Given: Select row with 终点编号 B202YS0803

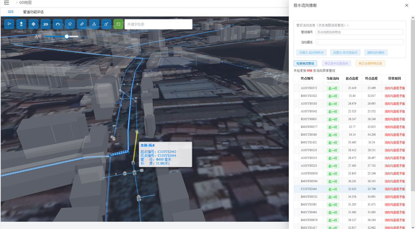Looking at the screenshot, I should coord(350,119).
